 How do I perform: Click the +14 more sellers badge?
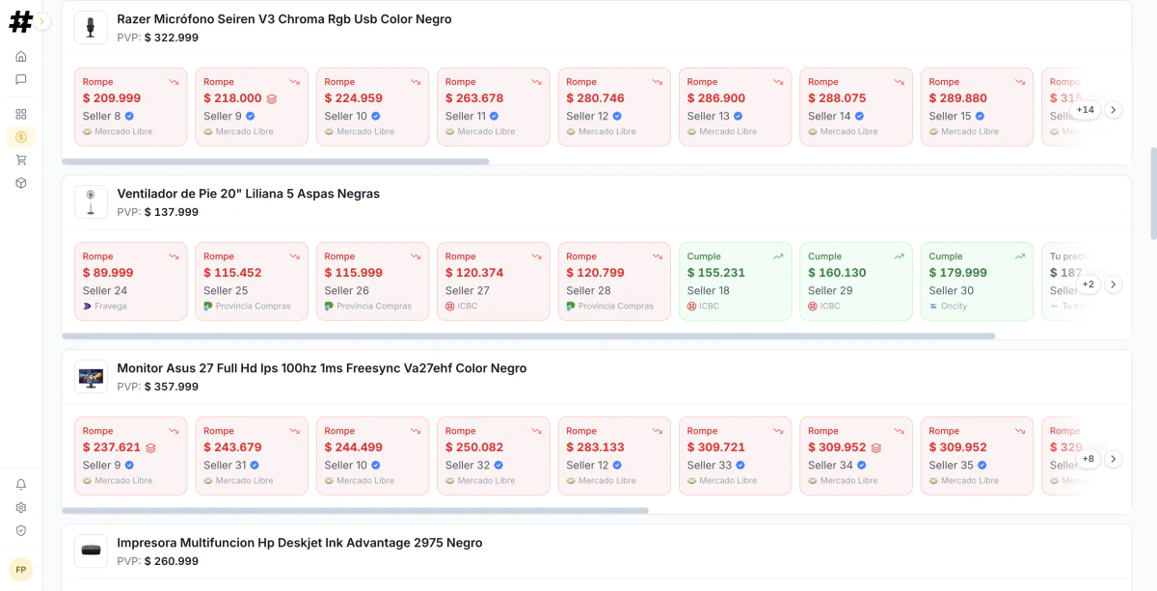pos(1086,110)
